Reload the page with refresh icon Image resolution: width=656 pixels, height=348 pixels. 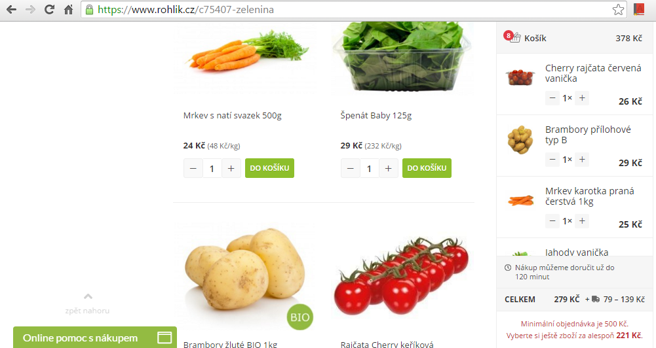coord(49,10)
